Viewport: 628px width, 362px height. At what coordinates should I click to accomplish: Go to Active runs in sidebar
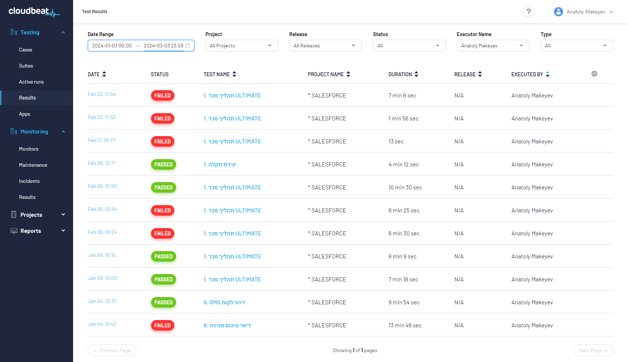click(31, 82)
